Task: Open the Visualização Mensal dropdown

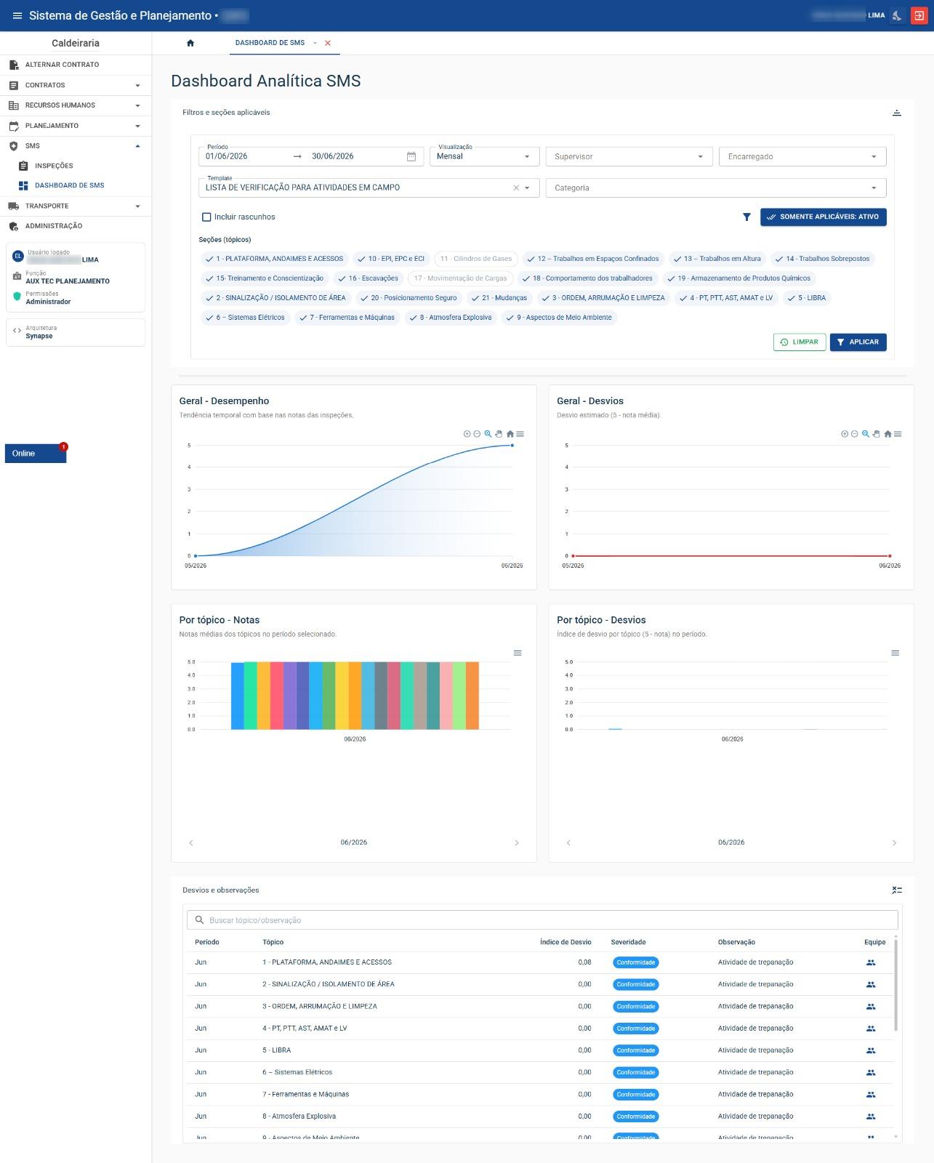Action: (x=484, y=156)
